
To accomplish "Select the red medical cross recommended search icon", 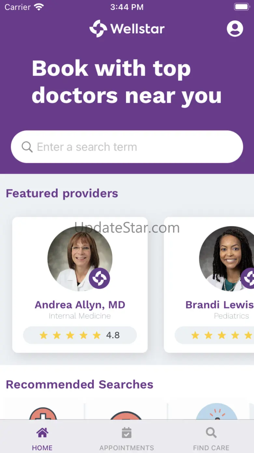I will point(43,413).
